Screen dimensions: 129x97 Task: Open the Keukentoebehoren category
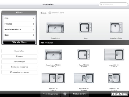(19, 67)
